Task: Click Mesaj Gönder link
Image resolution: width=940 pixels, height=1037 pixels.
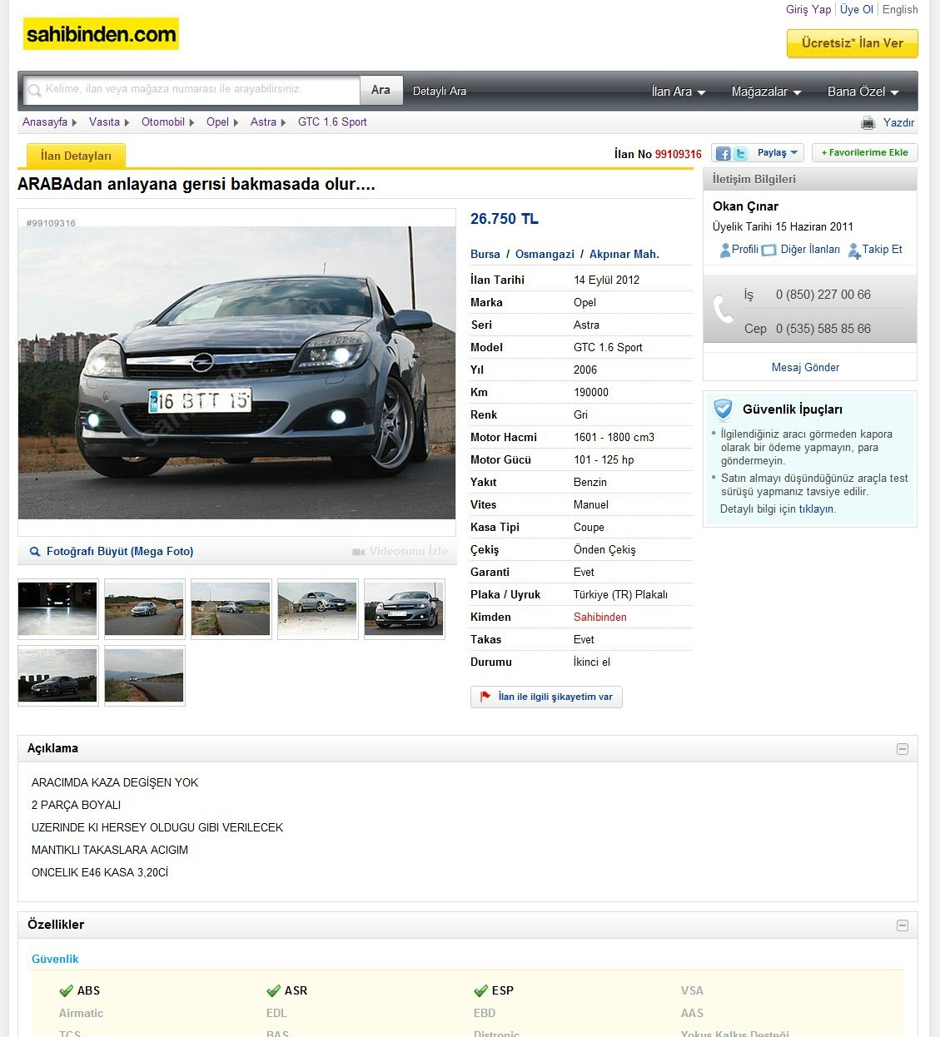Action: tap(805, 367)
